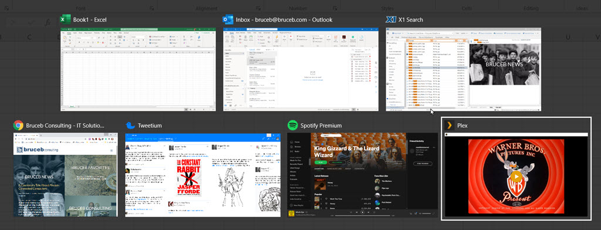Screen dimensions: 601x230
Task: Select the Outlook app icon in switcher
Action: [228, 19]
